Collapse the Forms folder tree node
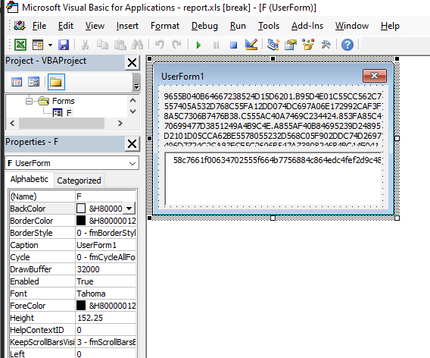This screenshot has height=358, width=430. [29, 101]
